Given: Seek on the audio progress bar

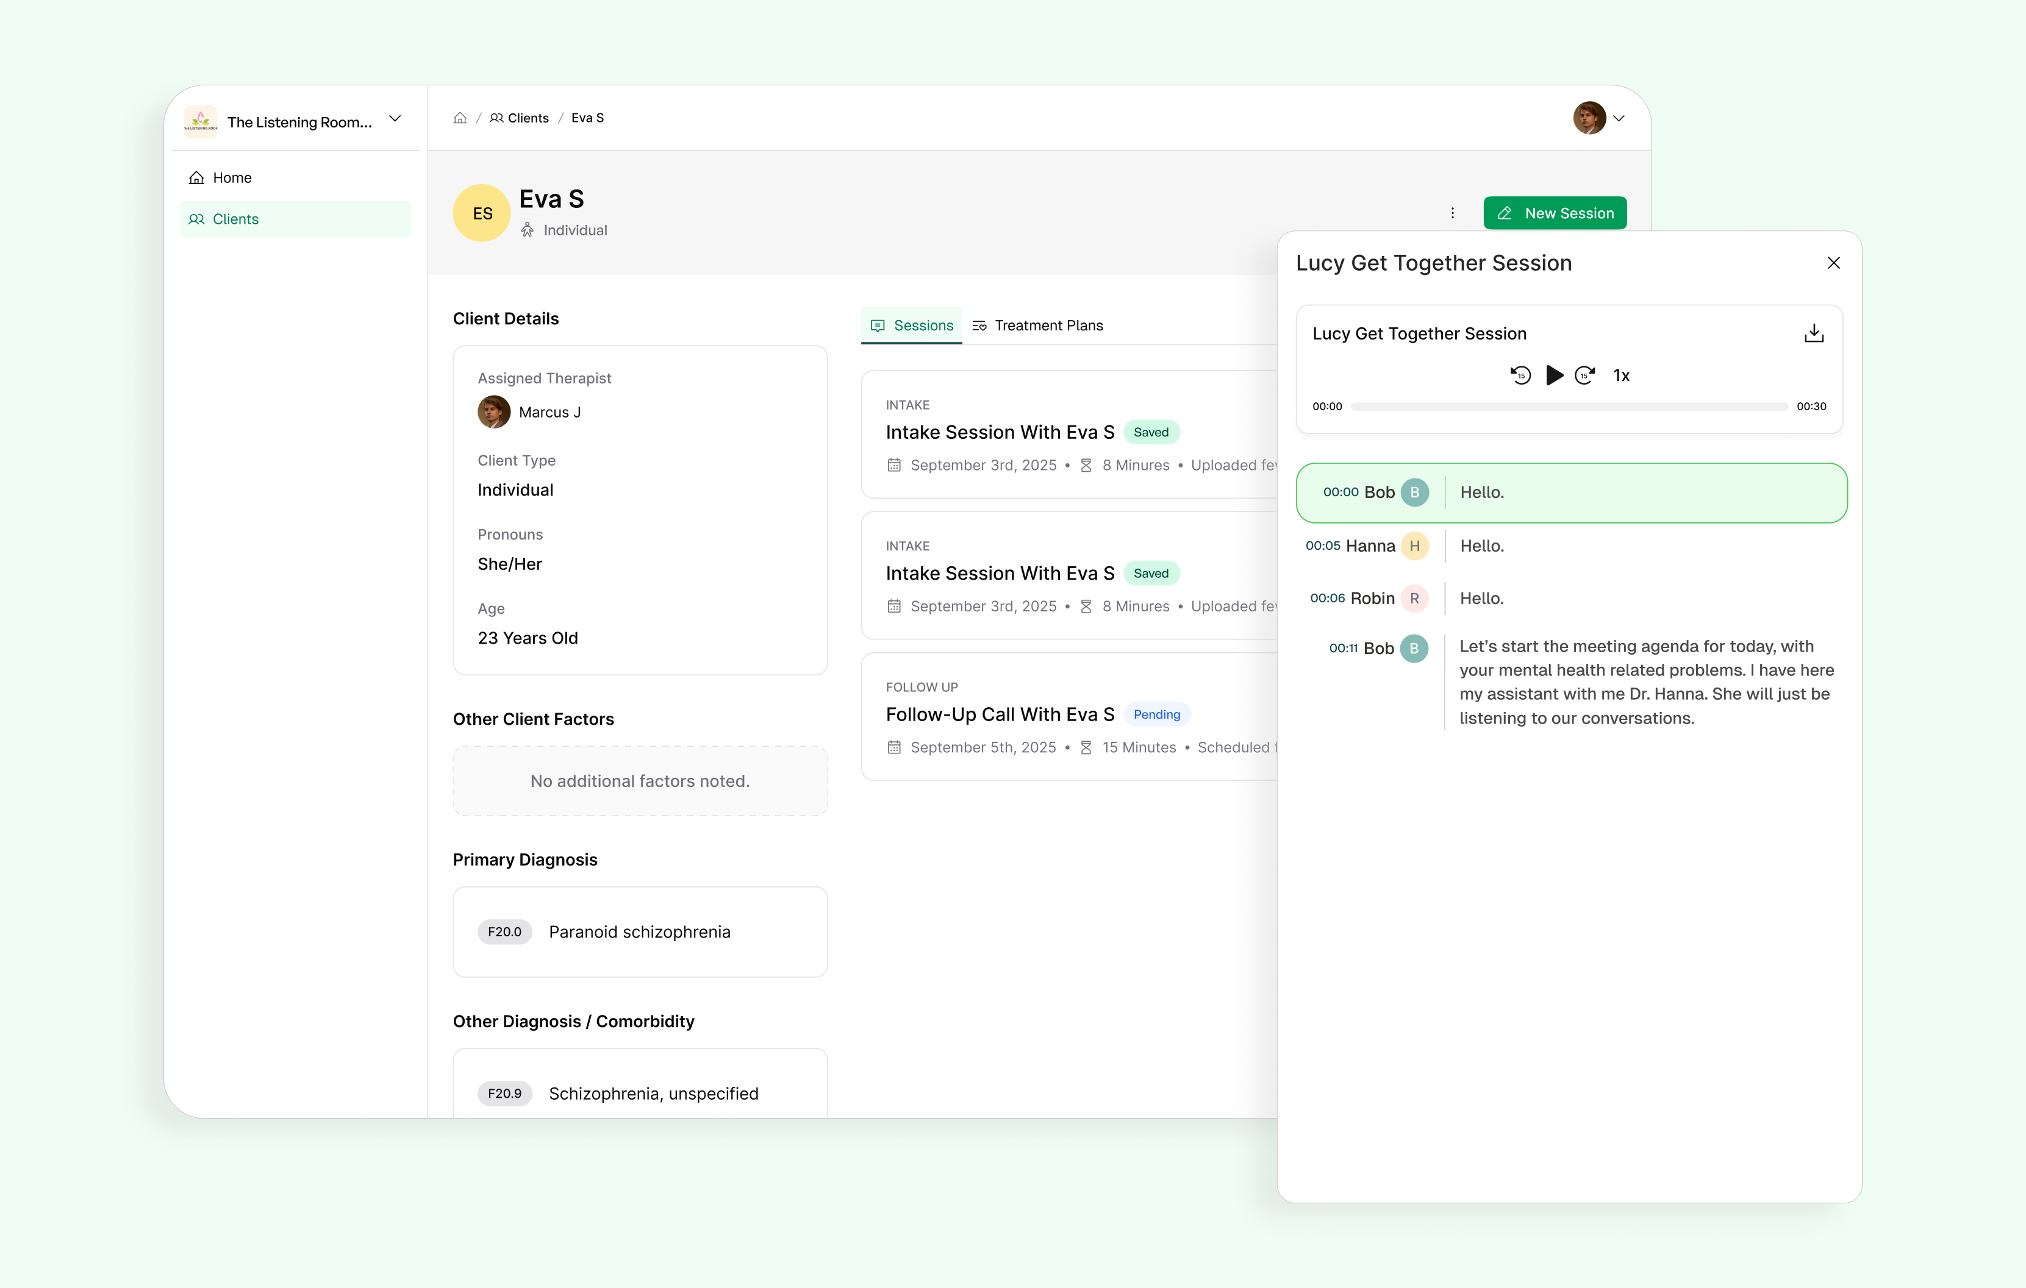Looking at the screenshot, I should [x=1569, y=407].
